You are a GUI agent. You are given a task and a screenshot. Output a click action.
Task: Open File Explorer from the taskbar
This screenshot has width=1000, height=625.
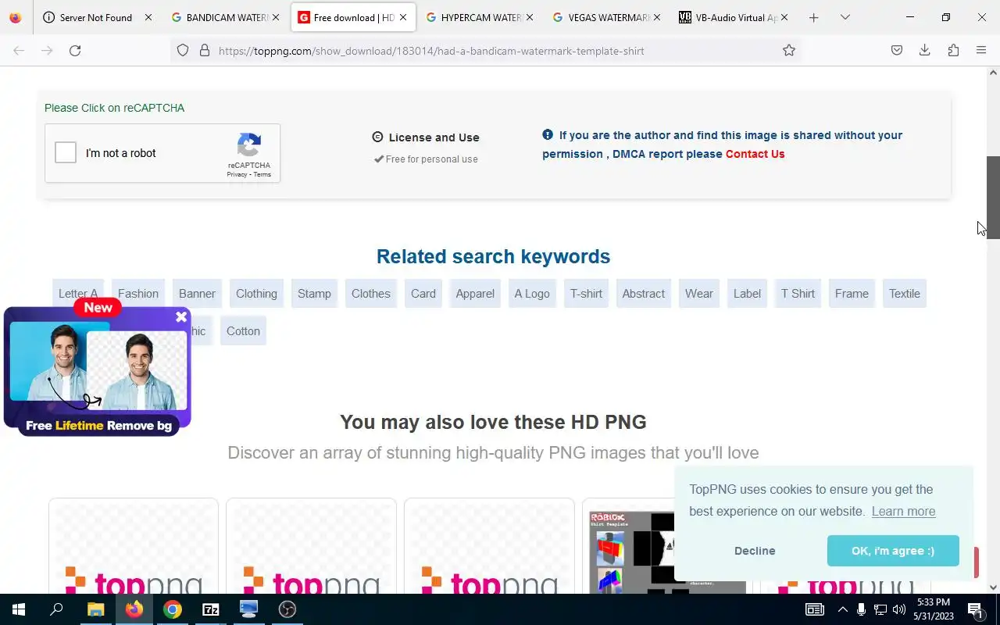coord(95,609)
